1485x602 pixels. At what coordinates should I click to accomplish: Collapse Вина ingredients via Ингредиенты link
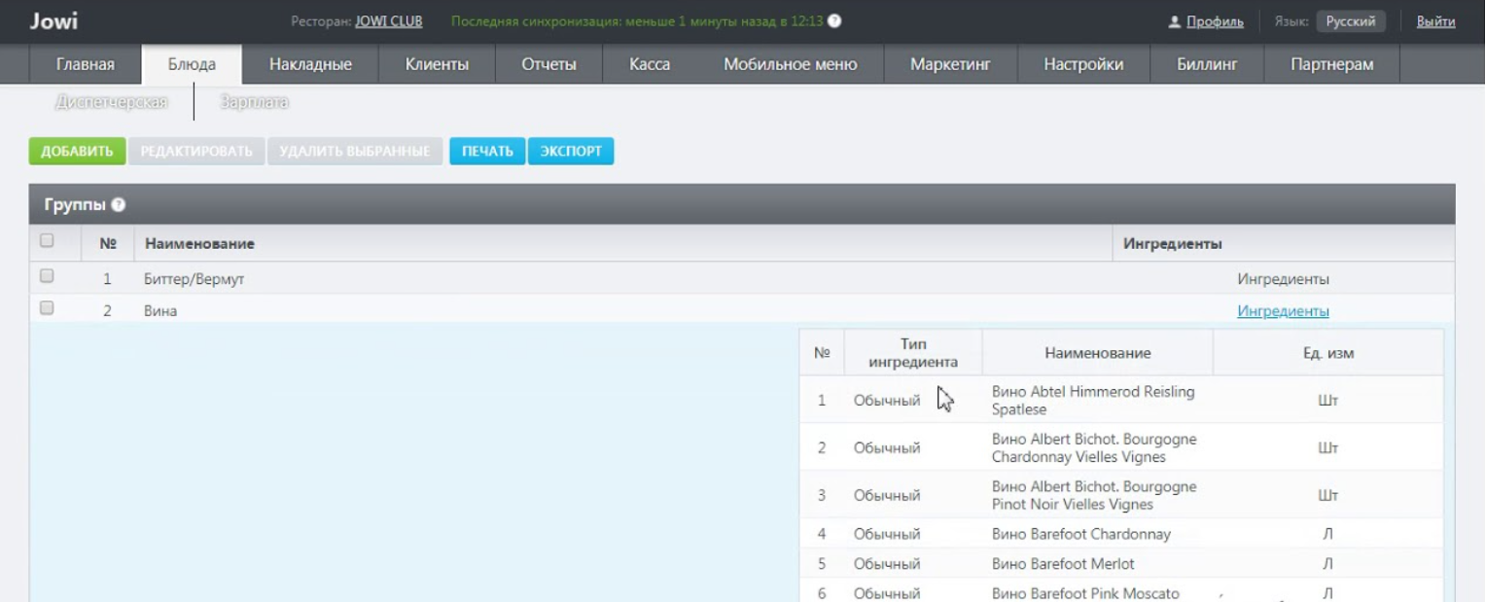1283,311
